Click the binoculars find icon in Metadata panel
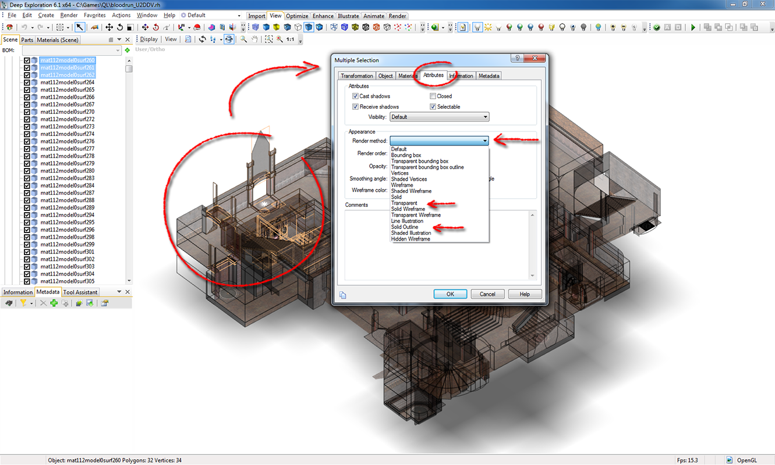775x465 pixels. pos(9,303)
